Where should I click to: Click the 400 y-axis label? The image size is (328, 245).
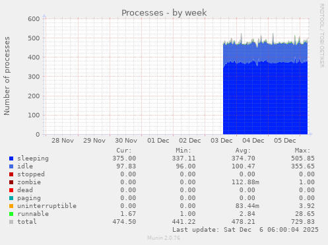tap(34, 57)
